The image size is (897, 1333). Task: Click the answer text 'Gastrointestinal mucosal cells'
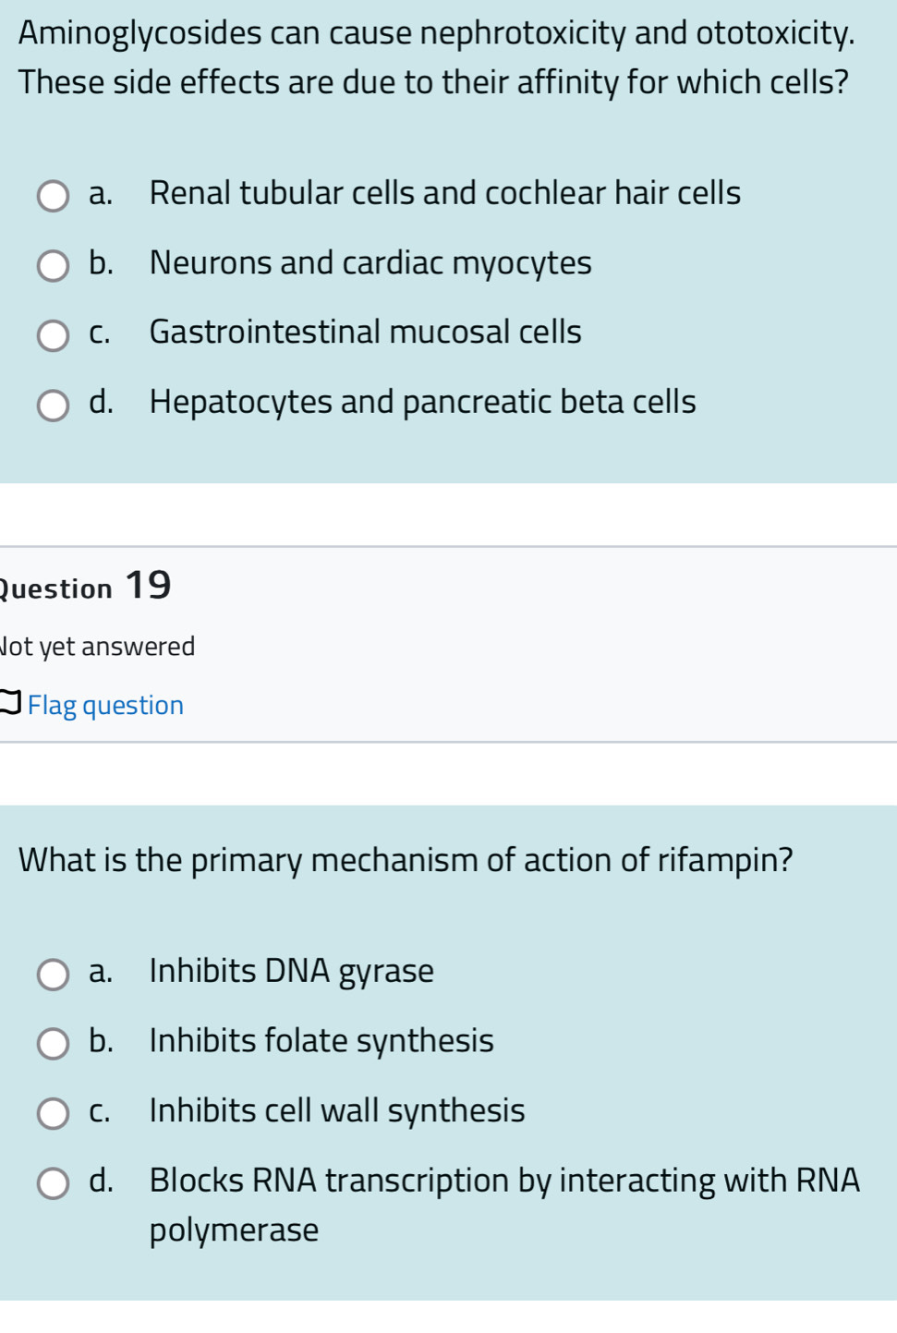click(x=365, y=332)
